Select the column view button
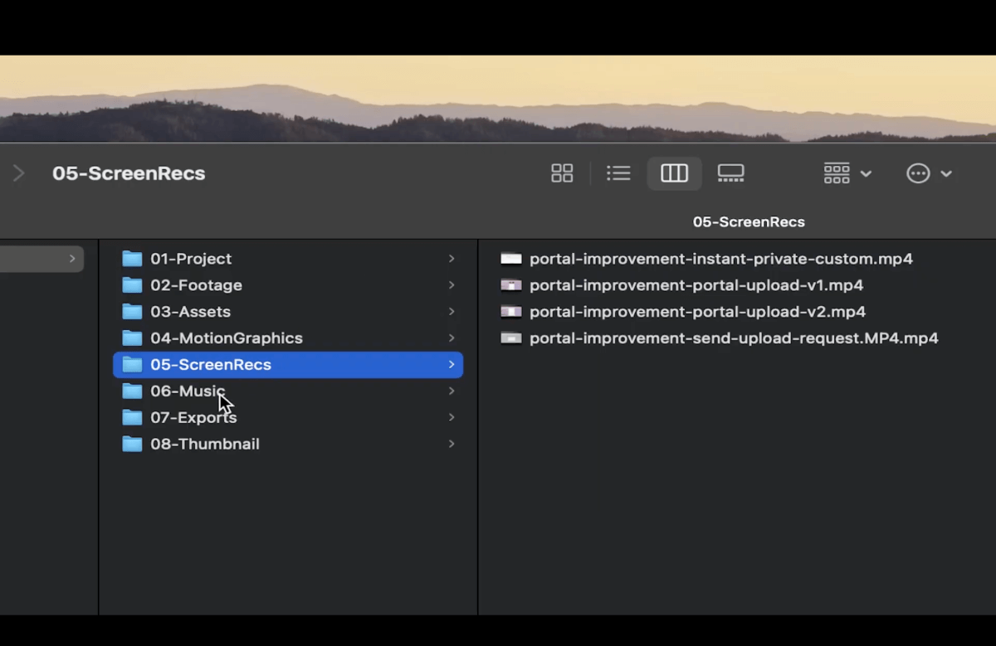This screenshot has width=996, height=646. click(x=674, y=173)
